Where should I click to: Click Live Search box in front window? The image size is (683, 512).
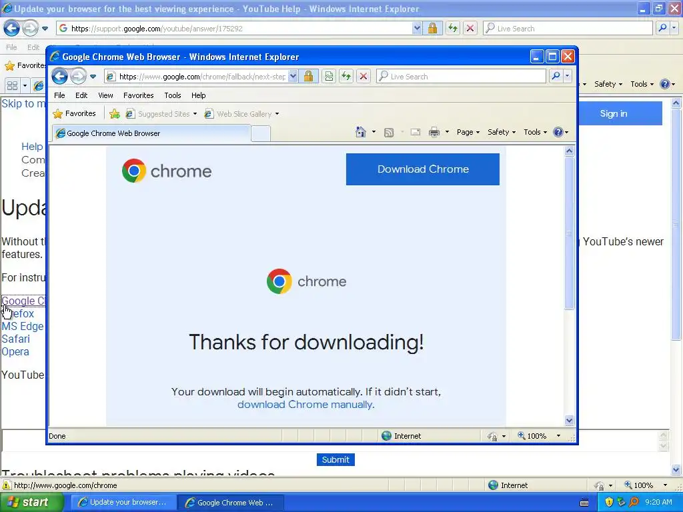pyautogui.click(x=461, y=77)
